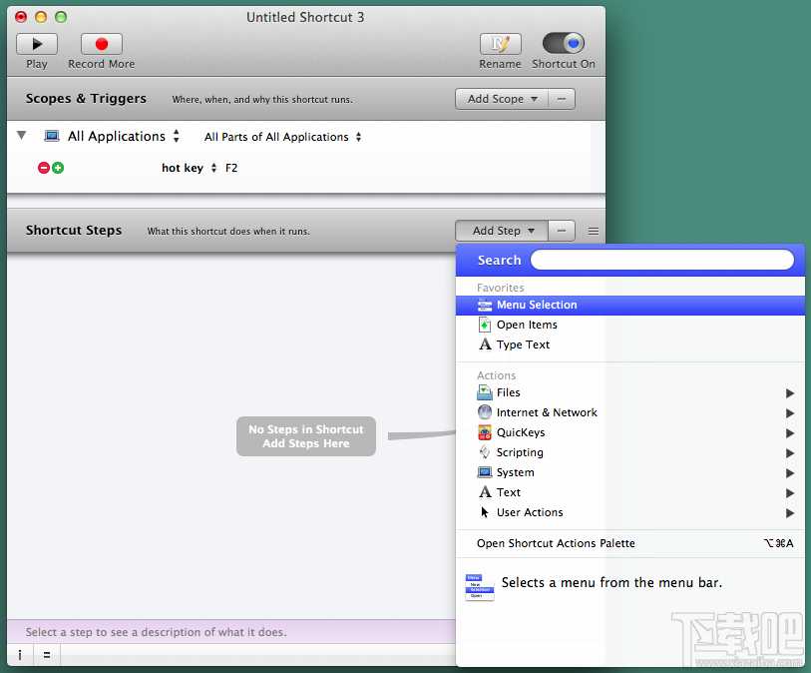Click the info 'i' button at bottom
811x673 pixels.
[20, 655]
